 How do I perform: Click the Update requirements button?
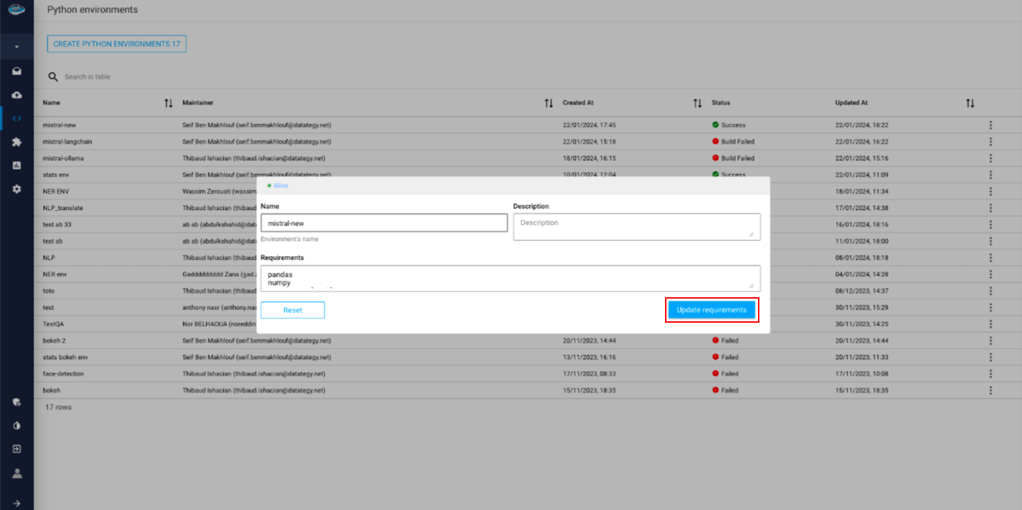711,310
